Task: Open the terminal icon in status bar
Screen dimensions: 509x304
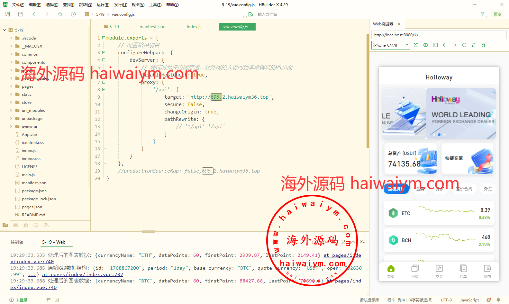Action: (57, 300)
